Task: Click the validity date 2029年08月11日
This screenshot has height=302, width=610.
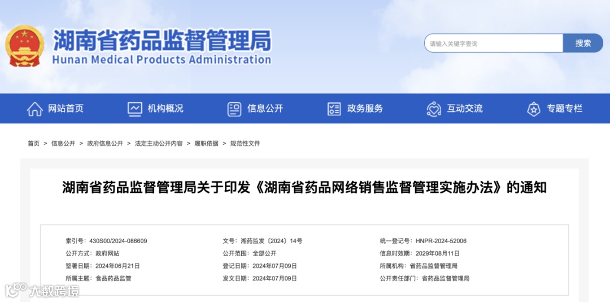Action: (x=438, y=253)
